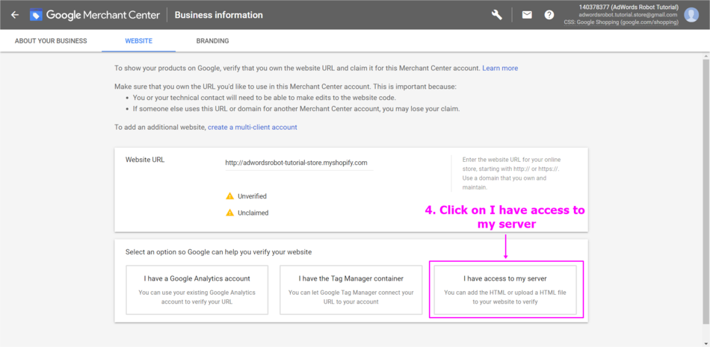Open the Branding tab

[212, 41]
